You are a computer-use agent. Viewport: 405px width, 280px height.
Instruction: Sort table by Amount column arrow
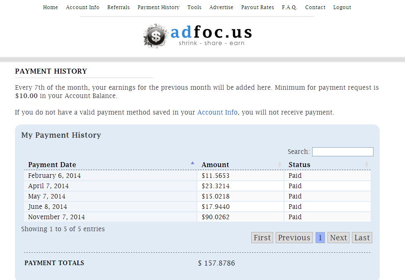(279, 165)
